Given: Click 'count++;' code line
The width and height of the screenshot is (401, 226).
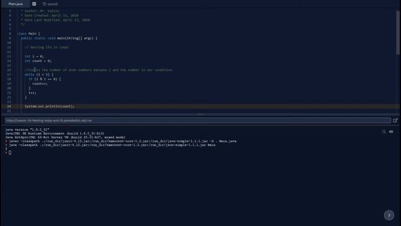Looking at the screenshot, I should 39,83.
